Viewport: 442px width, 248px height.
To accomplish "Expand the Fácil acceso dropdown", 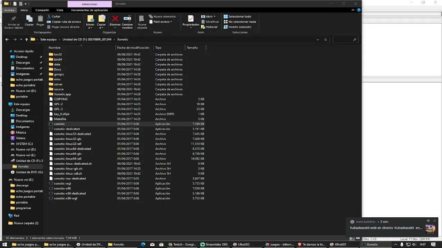I will point(161,22).
